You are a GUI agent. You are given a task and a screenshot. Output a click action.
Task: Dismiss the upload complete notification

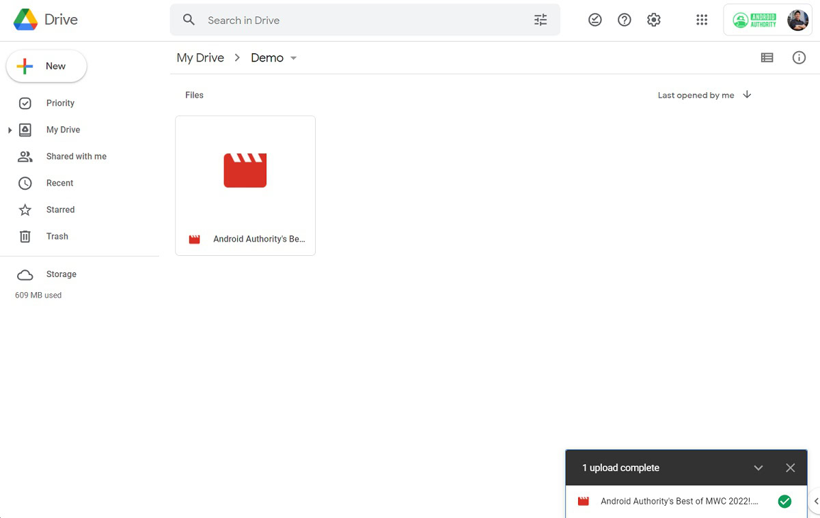tap(790, 467)
